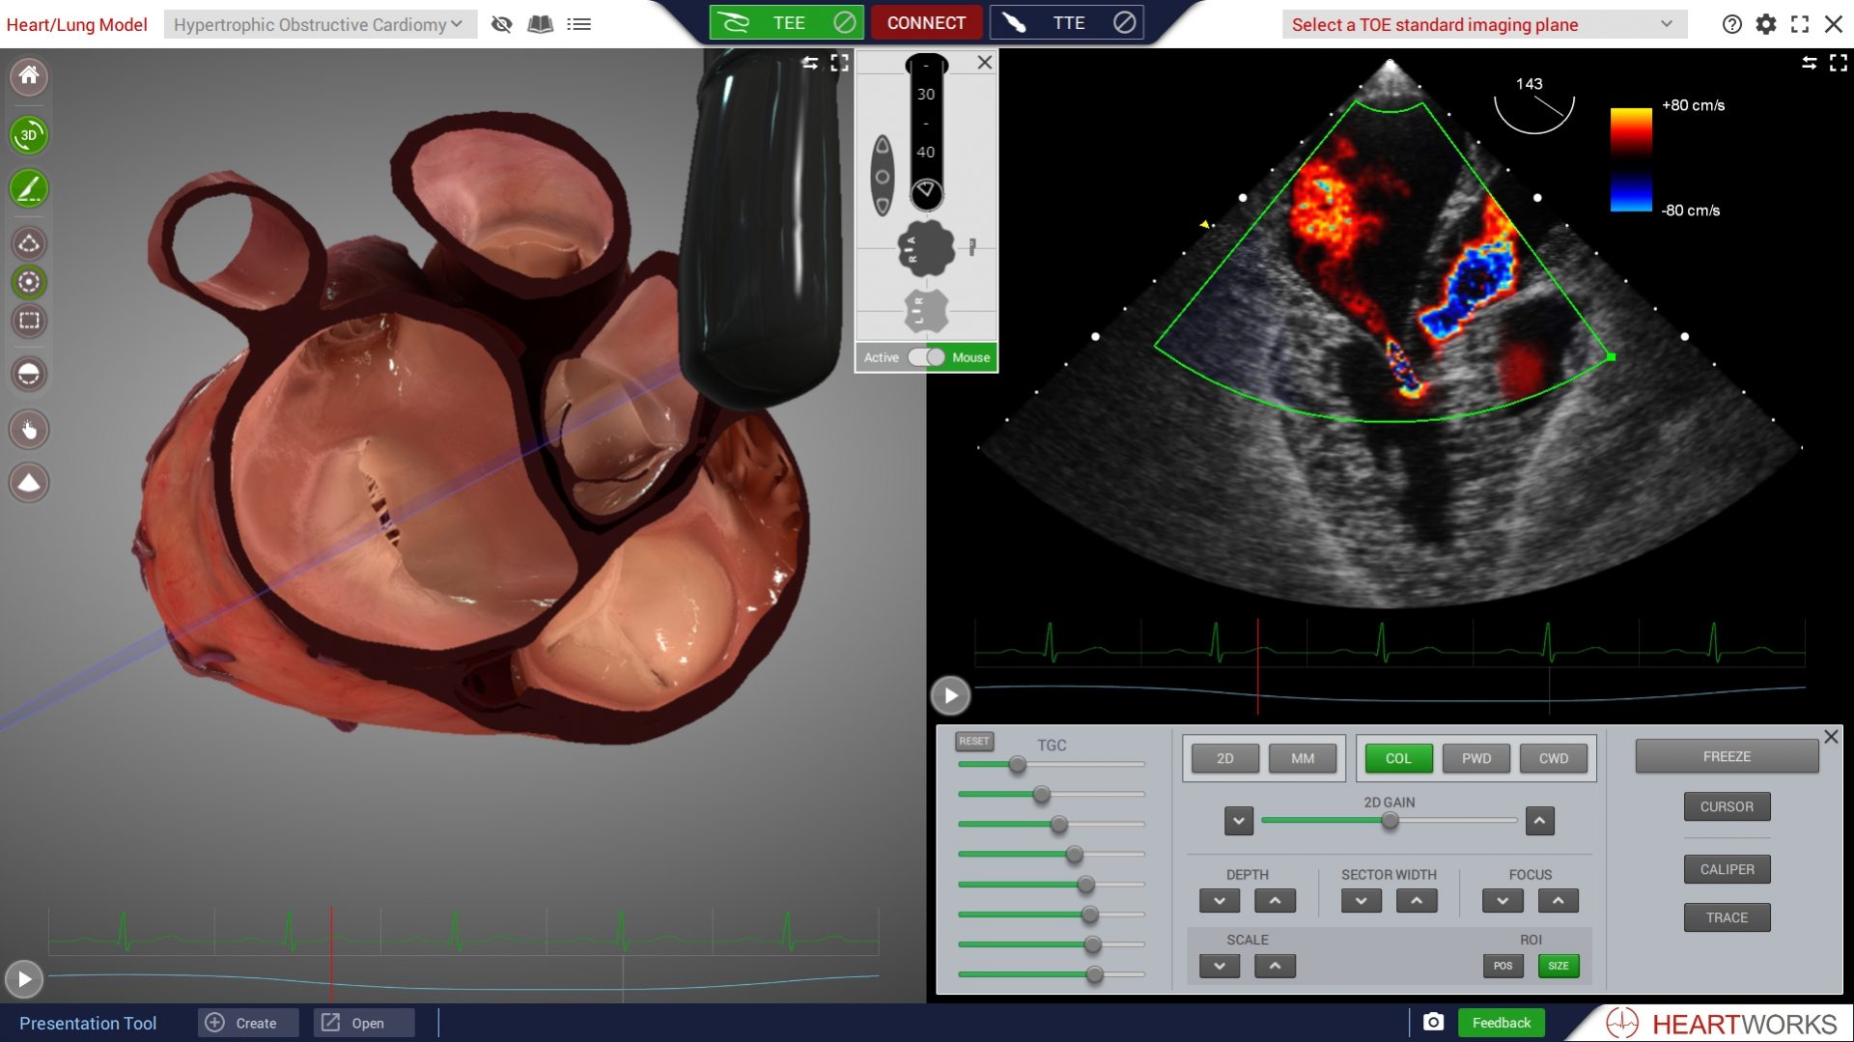Activate the 3D rotate view icon
Screen dimensions: 1854x1042
coord(29,135)
